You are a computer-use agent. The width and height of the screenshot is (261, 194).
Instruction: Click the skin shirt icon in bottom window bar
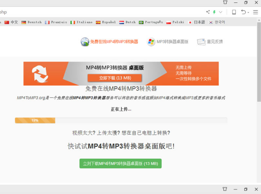[225, 189]
